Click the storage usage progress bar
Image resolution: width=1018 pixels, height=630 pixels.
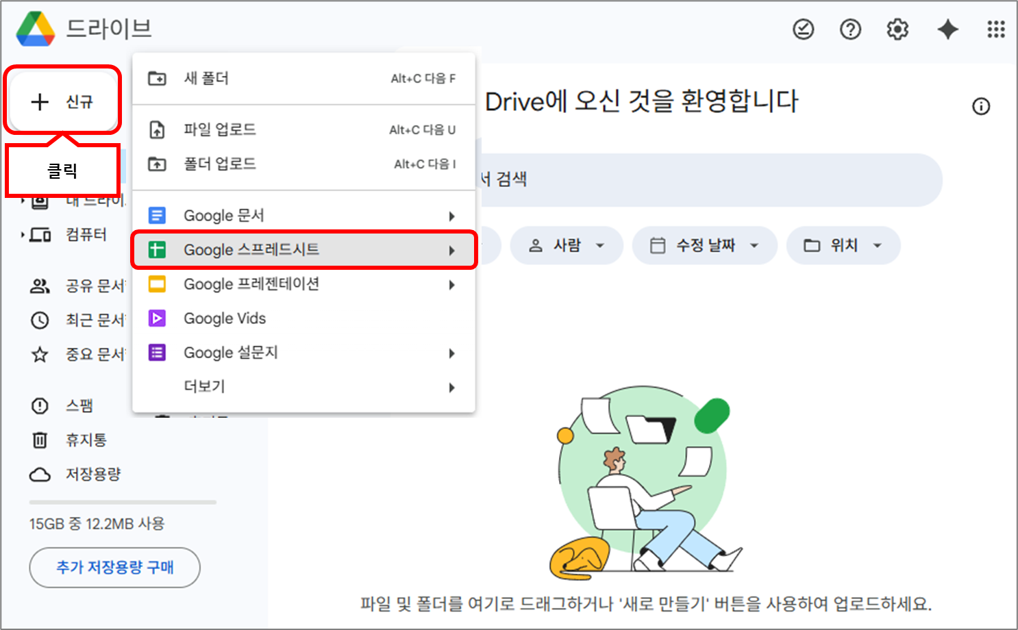pos(123,502)
